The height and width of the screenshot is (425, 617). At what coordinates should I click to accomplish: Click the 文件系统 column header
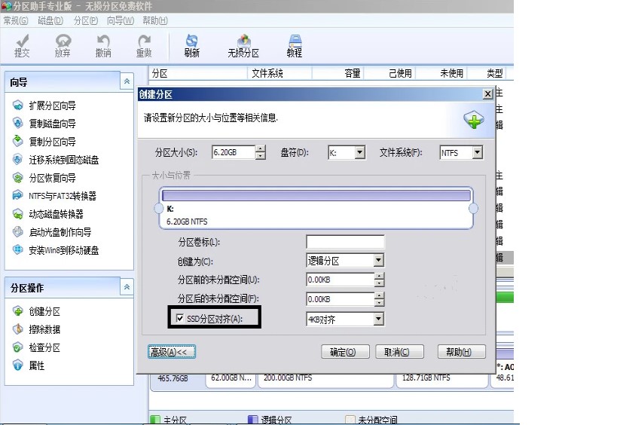[x=279, y=73]
